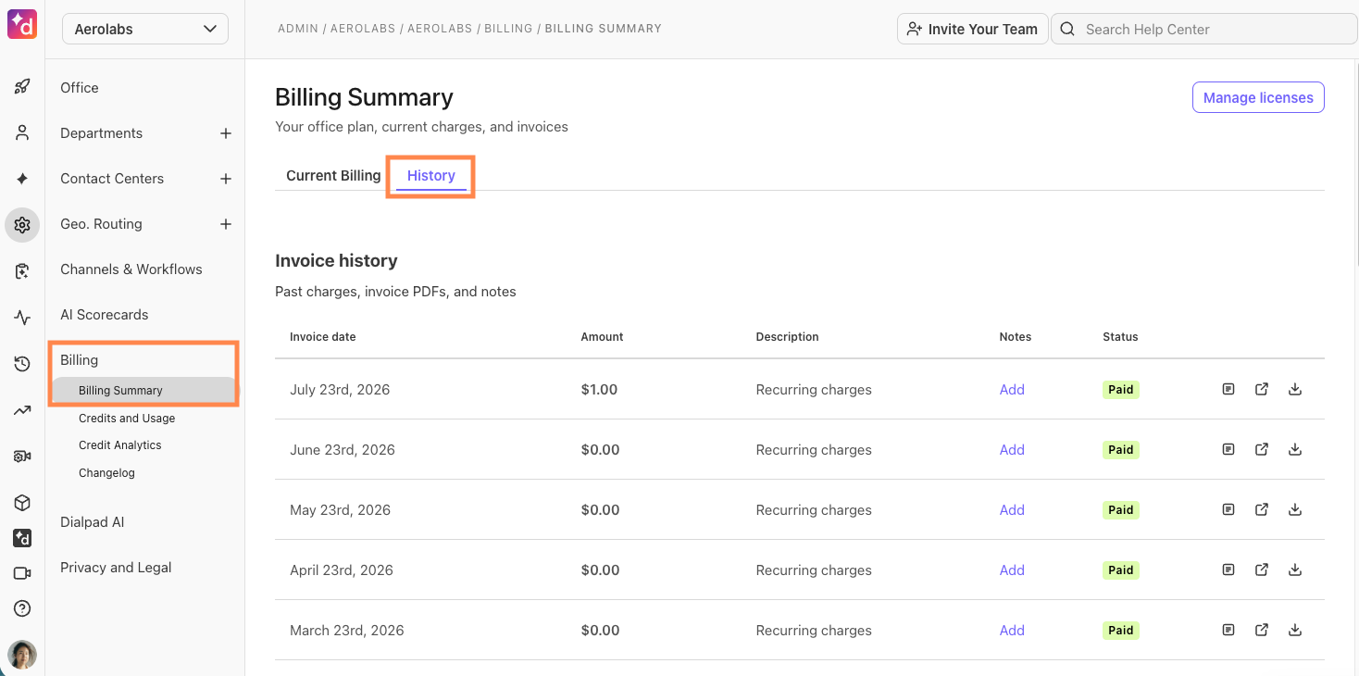
Task: Select the gear settings sidebar icon
Action: (22, 225)
